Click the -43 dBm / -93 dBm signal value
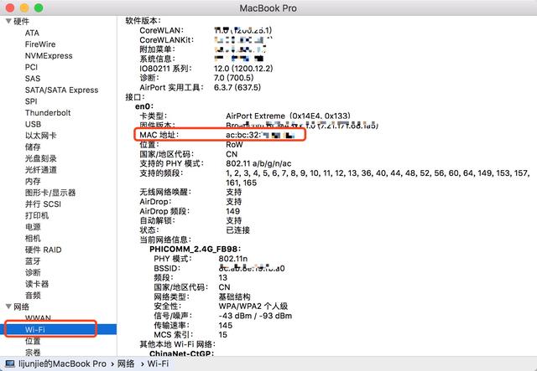The image size is (537, 371). [x=255, y=316]
